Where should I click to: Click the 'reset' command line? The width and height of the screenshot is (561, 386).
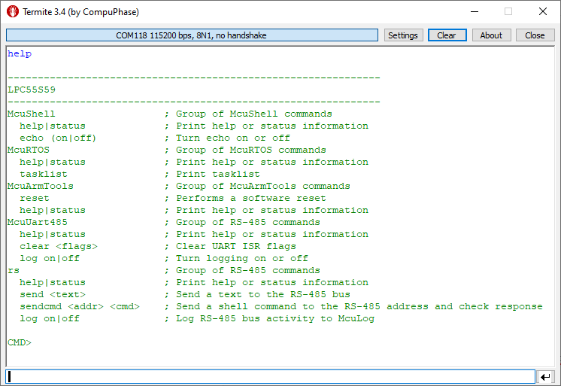coord(35,198)
